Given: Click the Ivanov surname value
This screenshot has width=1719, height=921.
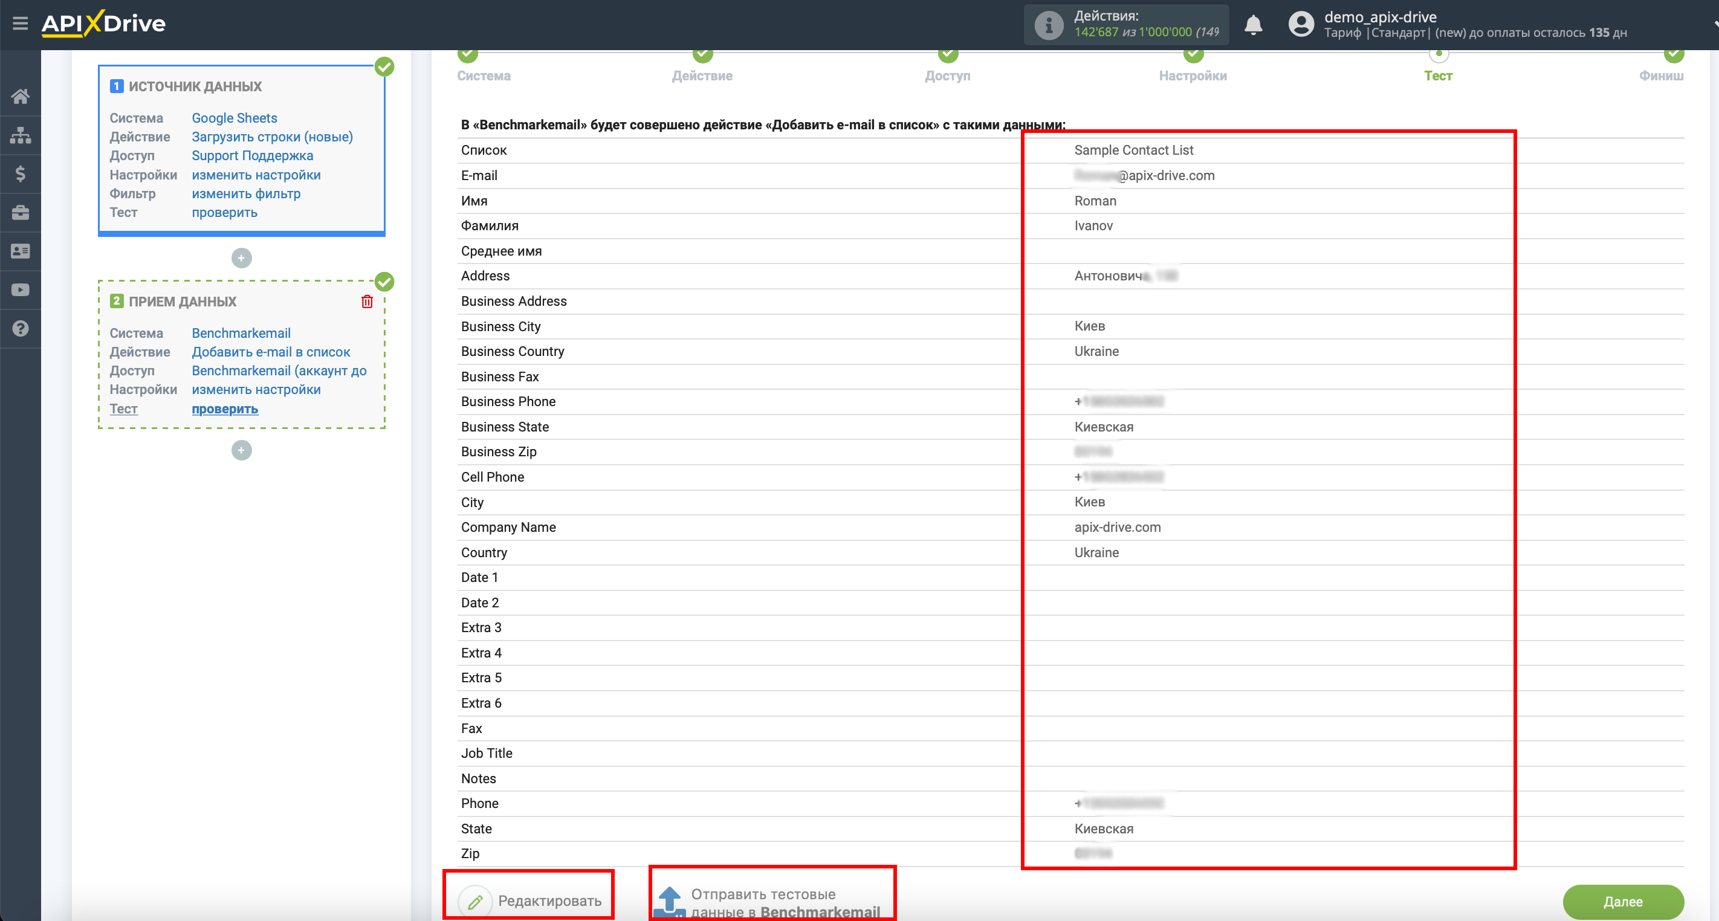Looking at the screenshot, I should 1093,225.
